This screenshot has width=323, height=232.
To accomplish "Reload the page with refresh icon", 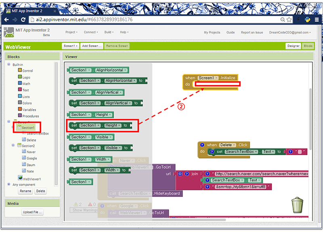I will (23, 19).
